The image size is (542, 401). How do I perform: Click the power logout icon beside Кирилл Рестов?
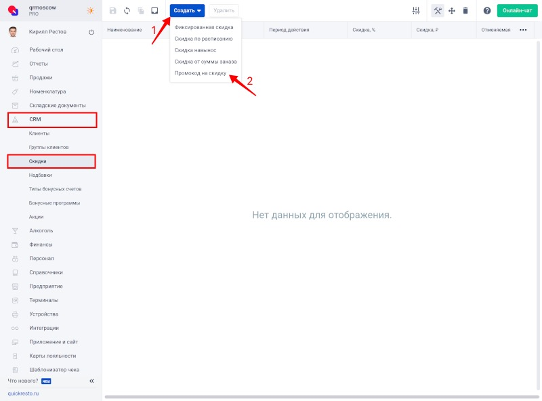coord(91,32)
